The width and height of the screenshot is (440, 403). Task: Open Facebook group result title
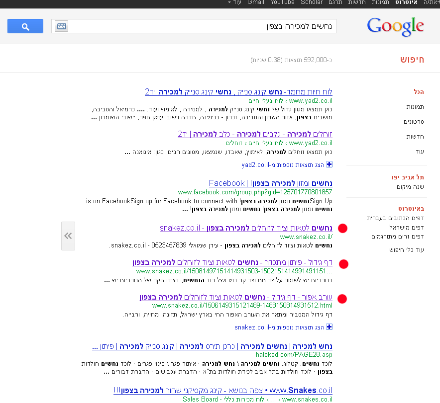click(x=270, y=183)
